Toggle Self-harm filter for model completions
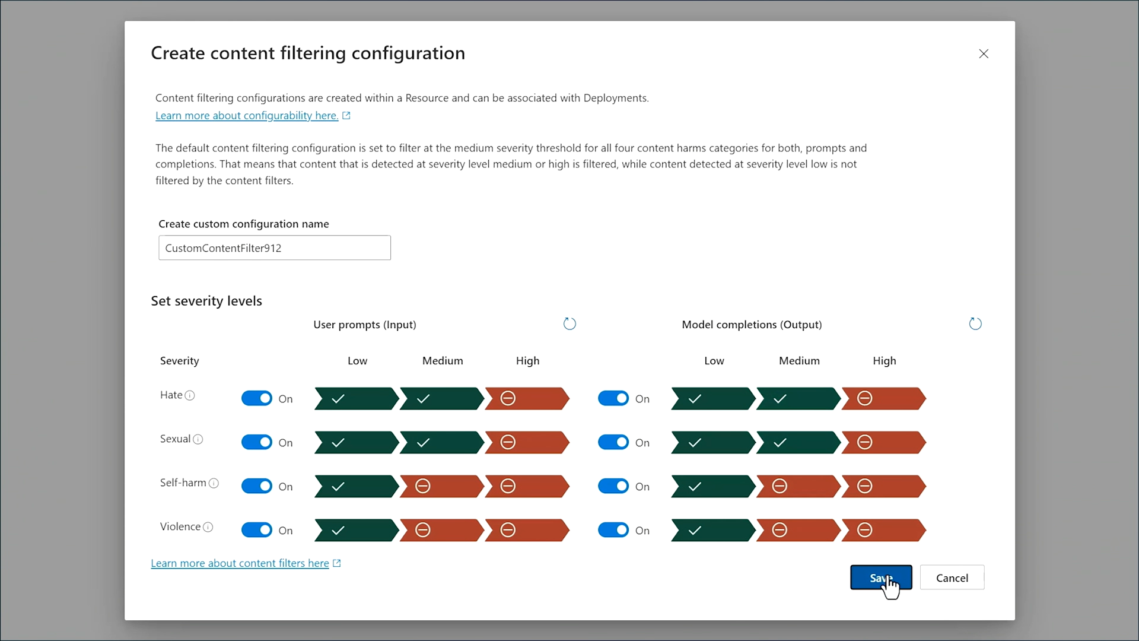 pyautogui.click(x=613, y=486)
